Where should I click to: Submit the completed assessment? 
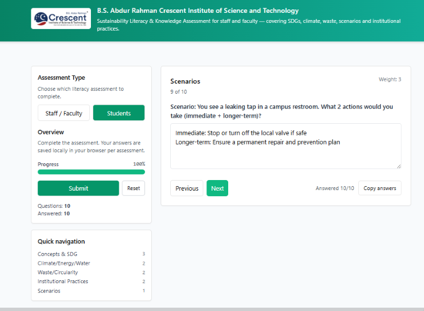tap(78, 188)
